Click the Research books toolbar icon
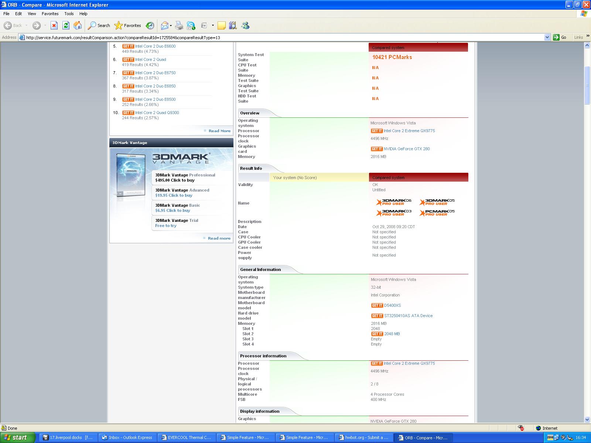 pos(233,25)
